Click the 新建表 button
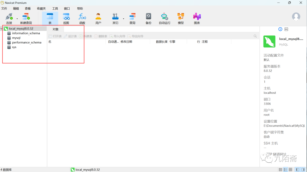This screenshot has width=307, height=172. [x=85, y=36]
